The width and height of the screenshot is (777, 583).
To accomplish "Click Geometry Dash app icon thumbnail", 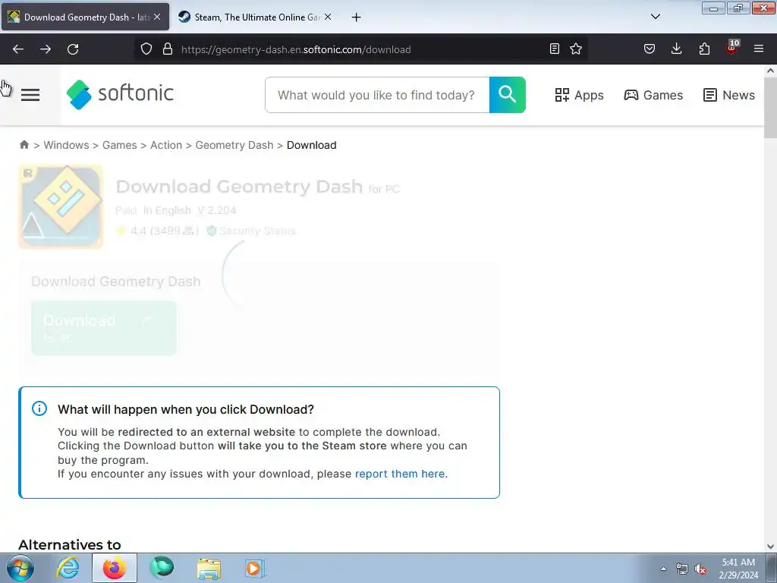I will (61, 206).
